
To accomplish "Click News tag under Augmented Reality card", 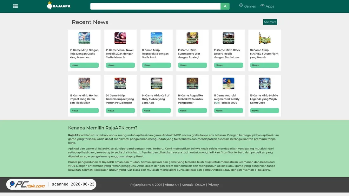I will coord(228,111).
